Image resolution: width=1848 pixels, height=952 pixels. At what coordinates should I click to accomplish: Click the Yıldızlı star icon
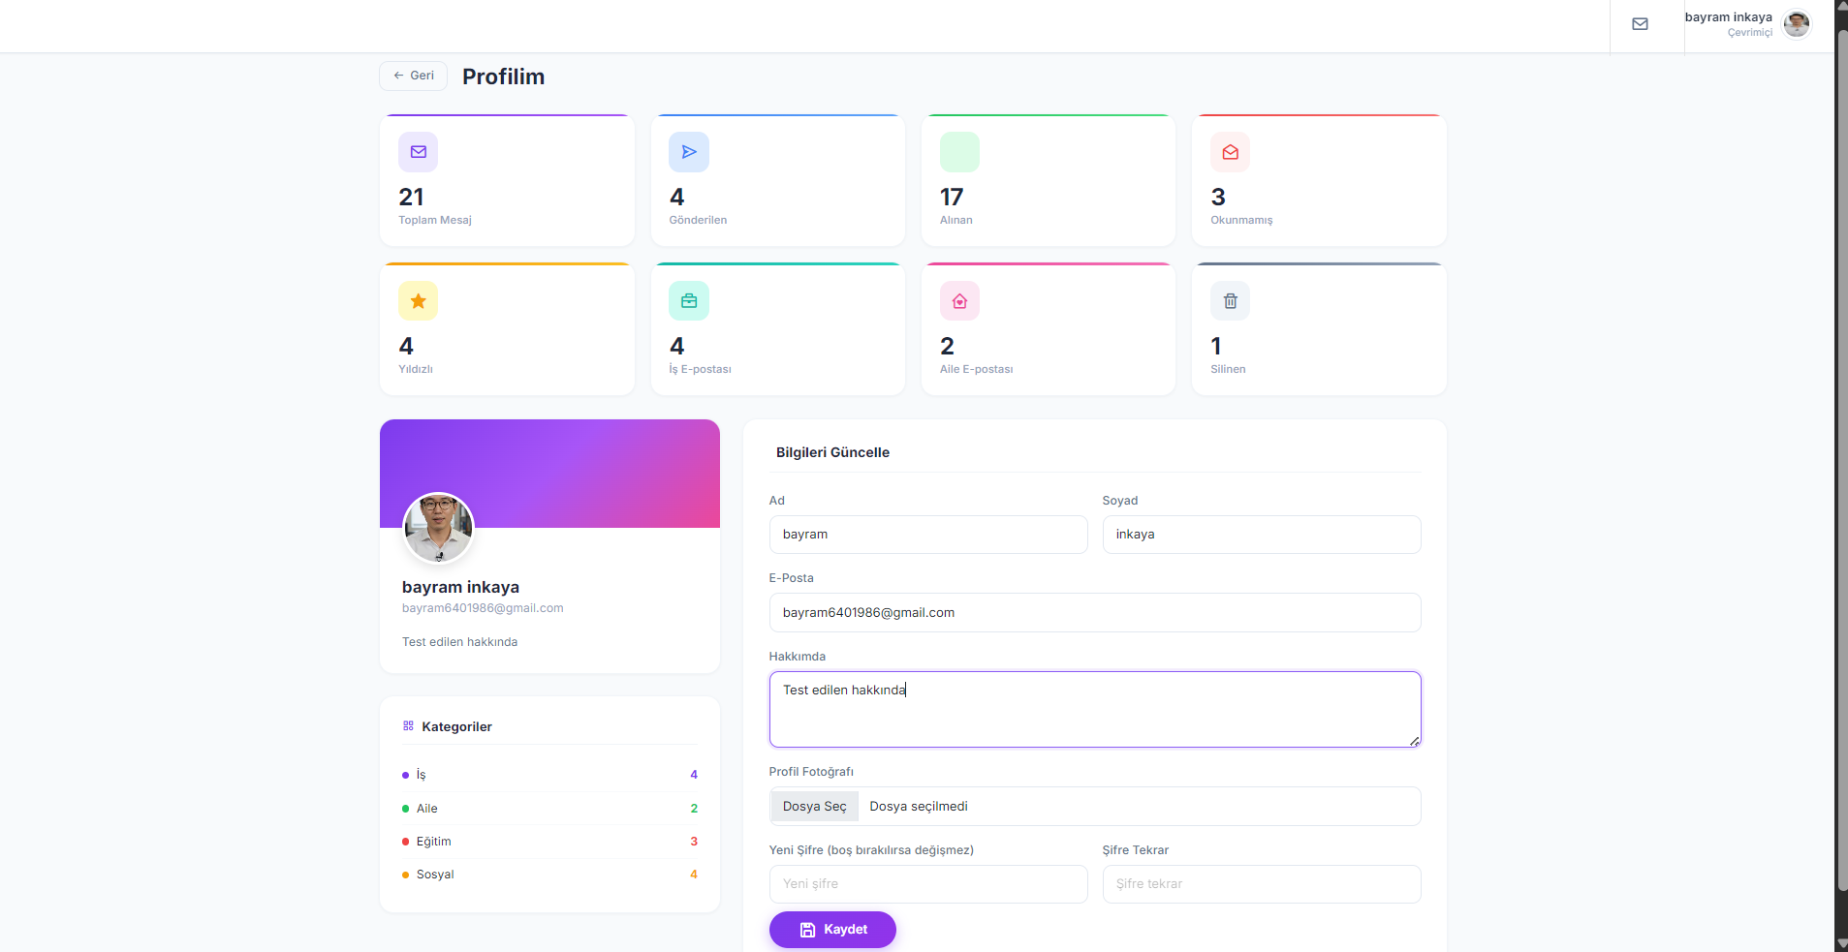419,301
